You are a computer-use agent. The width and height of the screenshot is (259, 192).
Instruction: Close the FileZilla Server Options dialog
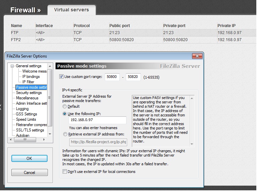(197, 56)
